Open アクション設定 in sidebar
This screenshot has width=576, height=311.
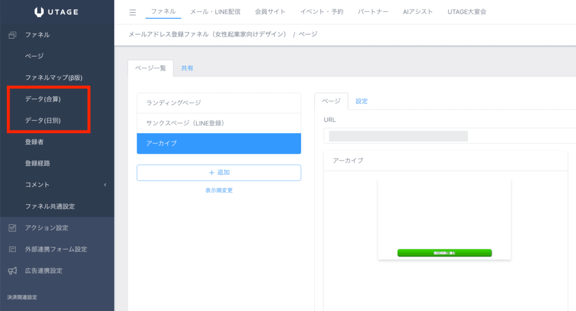[x=47, y=228]
